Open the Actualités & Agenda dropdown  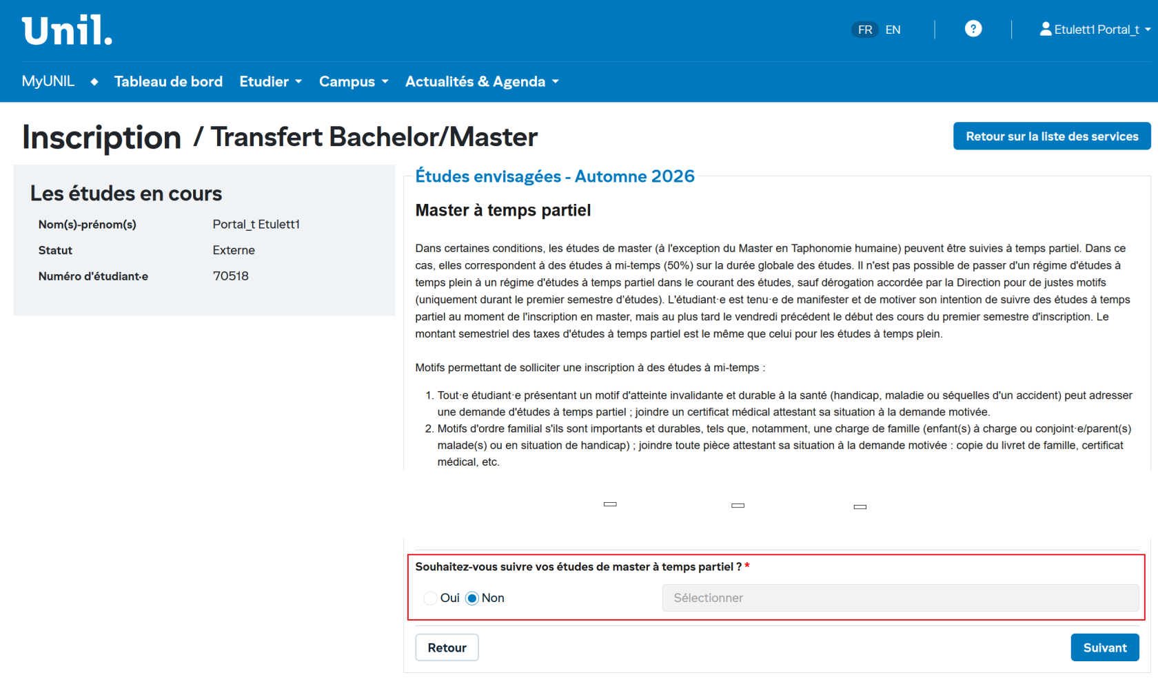pos(482,82)
